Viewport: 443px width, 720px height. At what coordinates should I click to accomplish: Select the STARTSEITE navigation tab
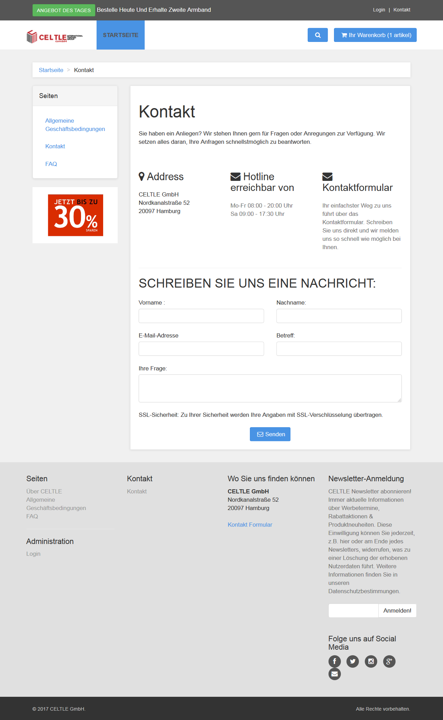(120, 35)
